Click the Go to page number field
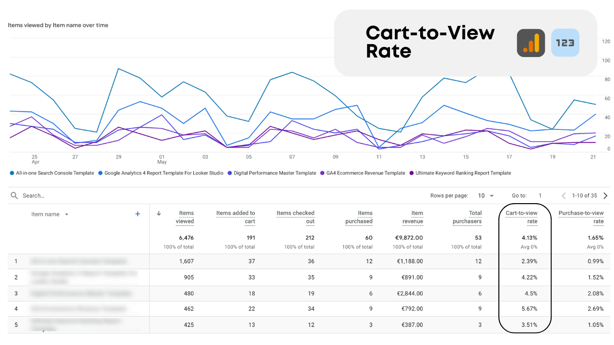This screenshot has height=345, width=614. [x=540, y=195]
